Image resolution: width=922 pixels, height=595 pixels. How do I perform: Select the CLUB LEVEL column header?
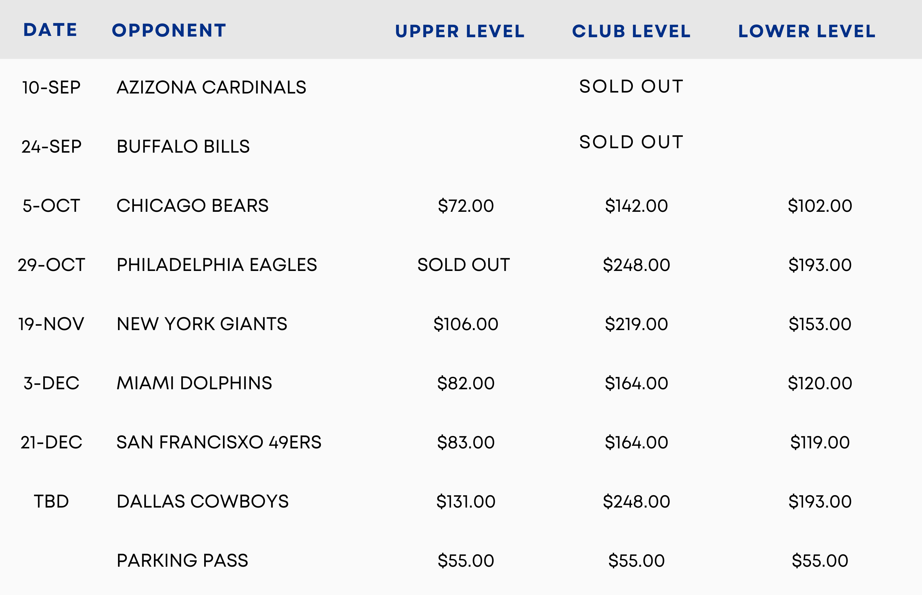coord(631,31)
